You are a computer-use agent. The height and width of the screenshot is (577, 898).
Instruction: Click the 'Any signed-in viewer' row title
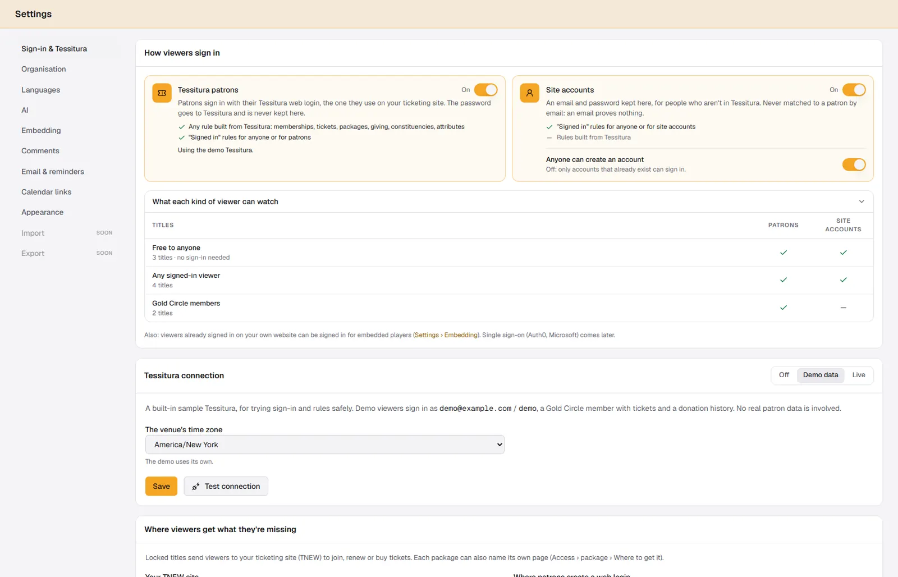point(186,276)
